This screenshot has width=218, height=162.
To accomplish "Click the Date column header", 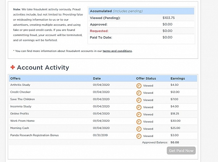I will [97, 78].
